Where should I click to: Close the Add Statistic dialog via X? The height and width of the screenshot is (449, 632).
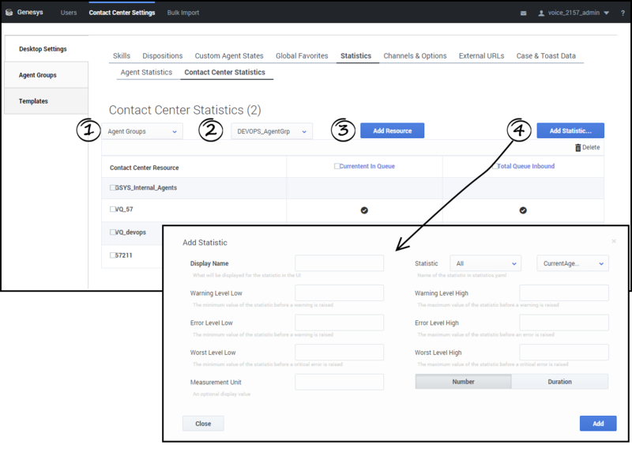point(614,241)
